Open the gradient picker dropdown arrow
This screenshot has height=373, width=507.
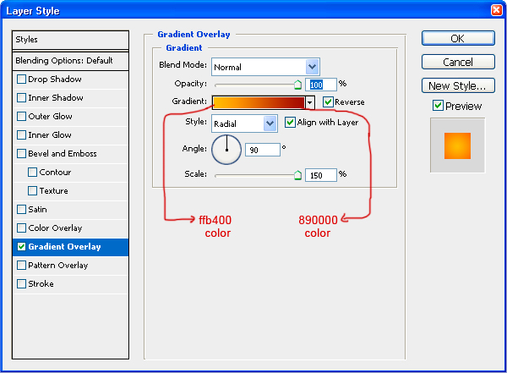click(310, 102)
